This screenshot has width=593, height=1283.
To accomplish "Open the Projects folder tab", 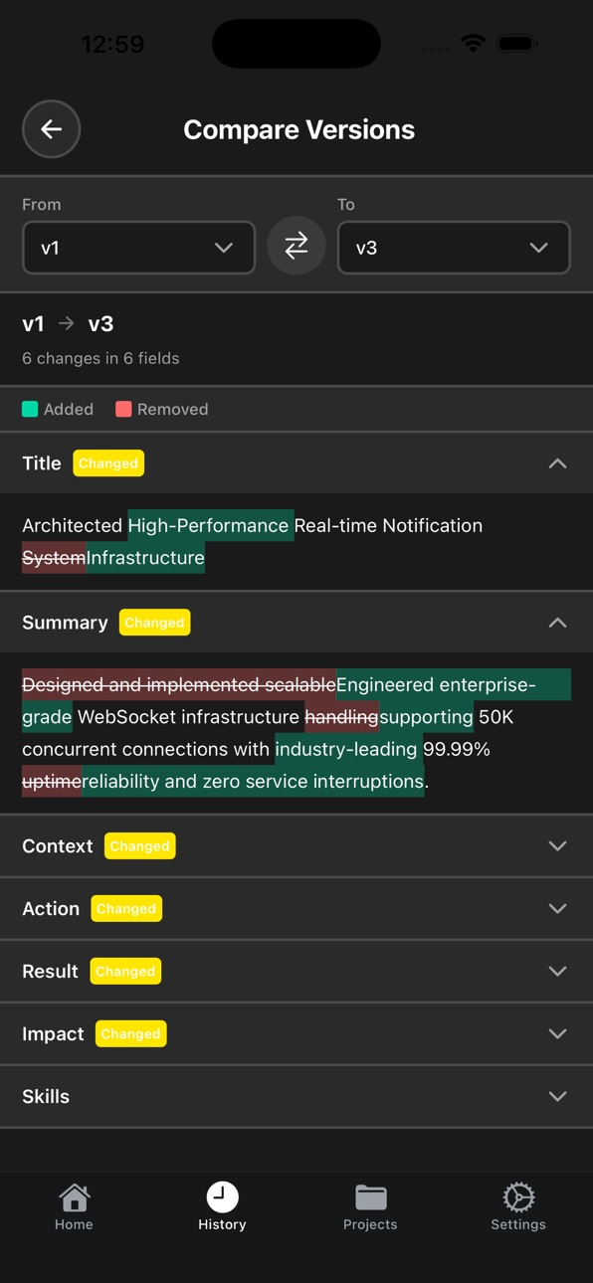I will point(370,1207).
